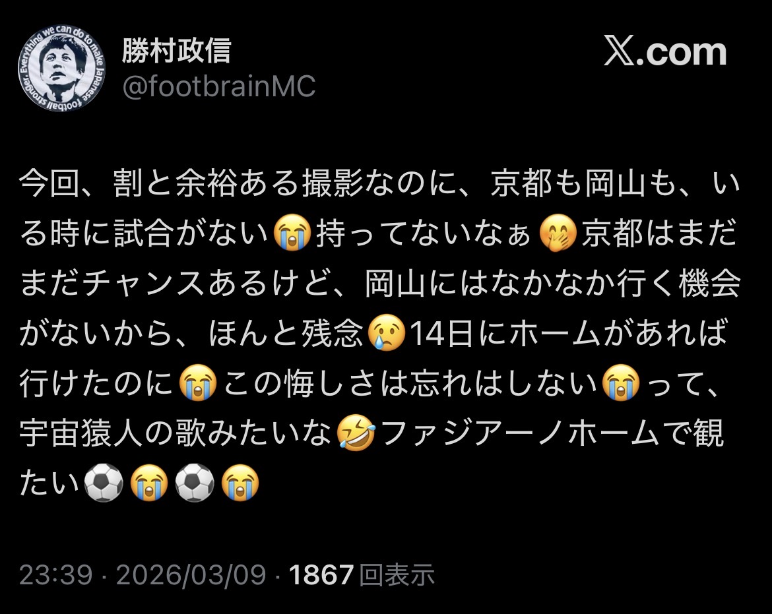Viewport: 772px width, 614px height.
Task: Click the hand-over-mouth emoji
Action: click(x=558, y=233)
